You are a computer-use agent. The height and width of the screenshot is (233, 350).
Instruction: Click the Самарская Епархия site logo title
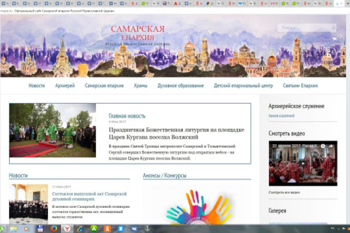[138, 33]
